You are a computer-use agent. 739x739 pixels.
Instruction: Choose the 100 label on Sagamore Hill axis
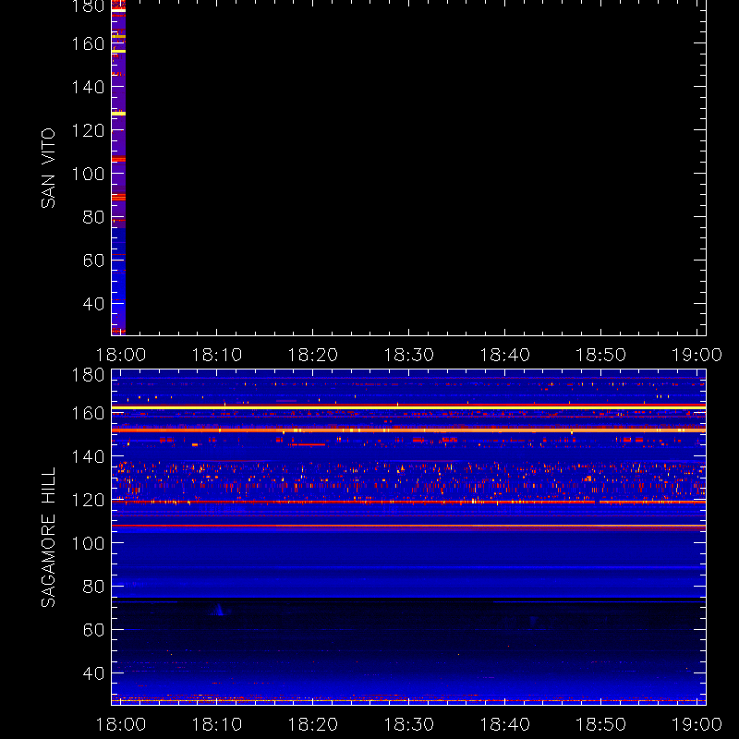point(88,543)
